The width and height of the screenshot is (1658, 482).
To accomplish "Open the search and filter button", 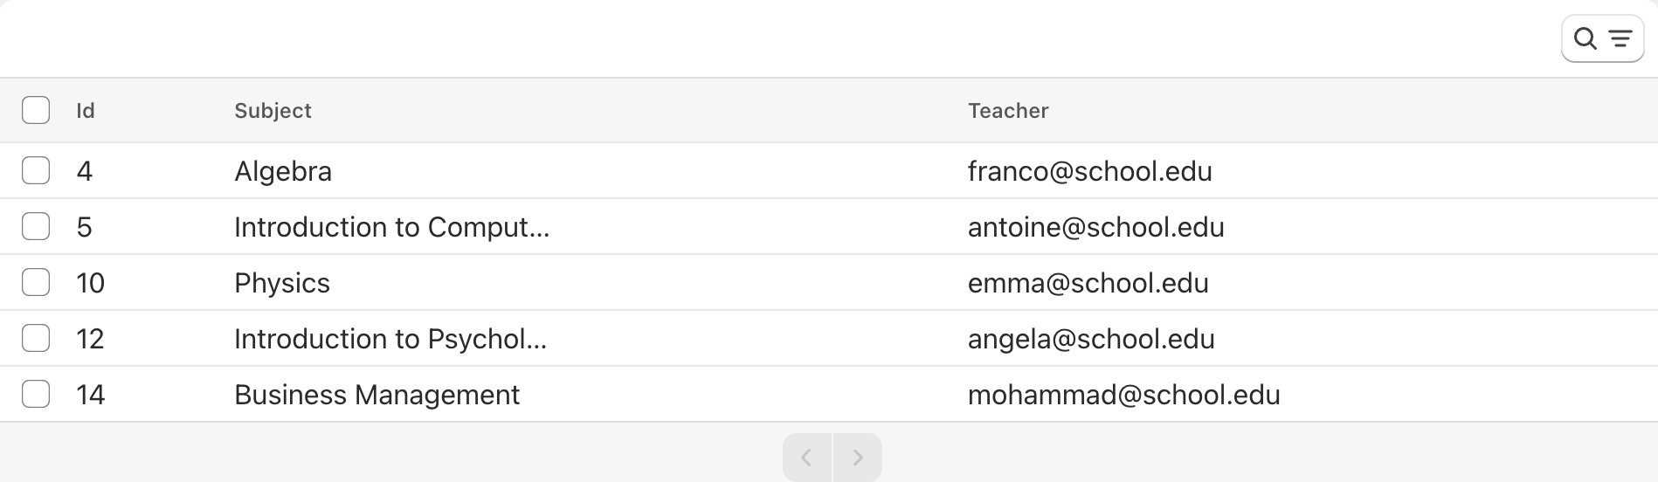I will click(x=1602, y=38).
